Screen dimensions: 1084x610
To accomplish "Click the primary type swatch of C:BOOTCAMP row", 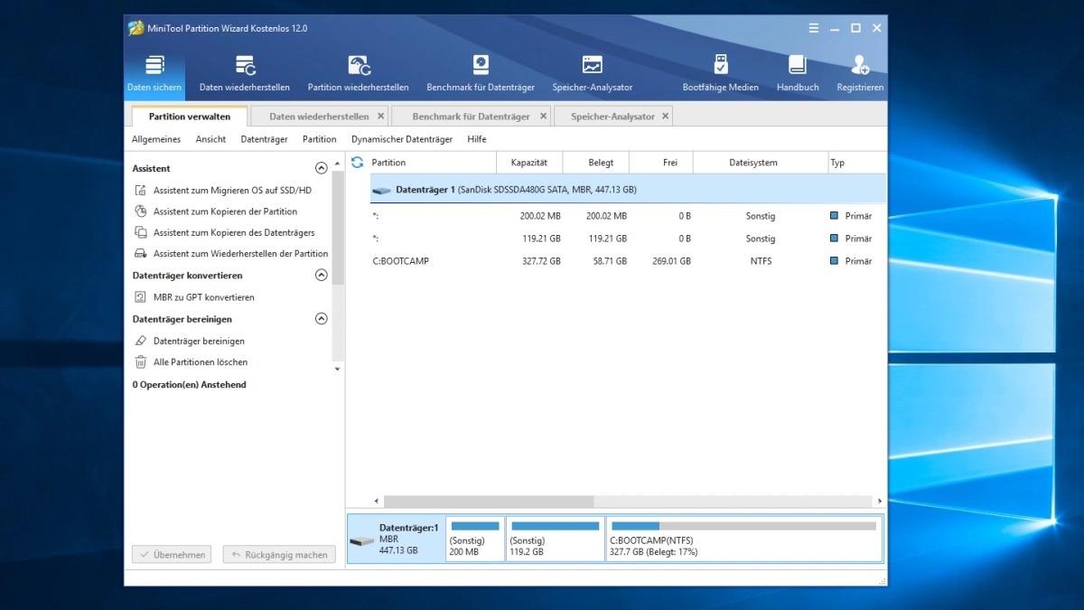I will [x=835, y=261].
